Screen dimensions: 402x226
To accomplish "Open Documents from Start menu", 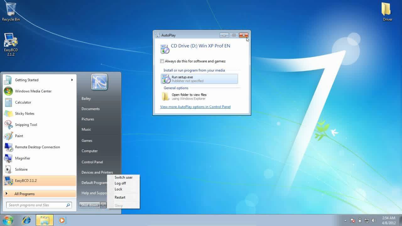I will 90,109.
